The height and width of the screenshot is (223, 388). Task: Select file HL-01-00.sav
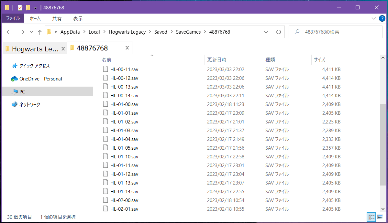tap(124, 104)
